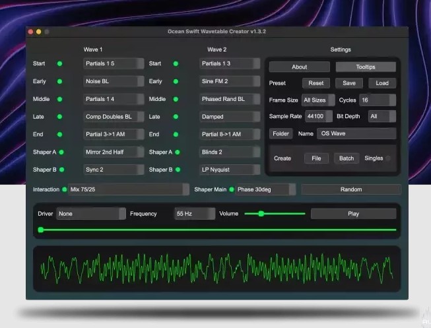Open the Frequency 55 Hz dropdown
Image resolution: width=431 pixels, height=328 pixels.
195,214
